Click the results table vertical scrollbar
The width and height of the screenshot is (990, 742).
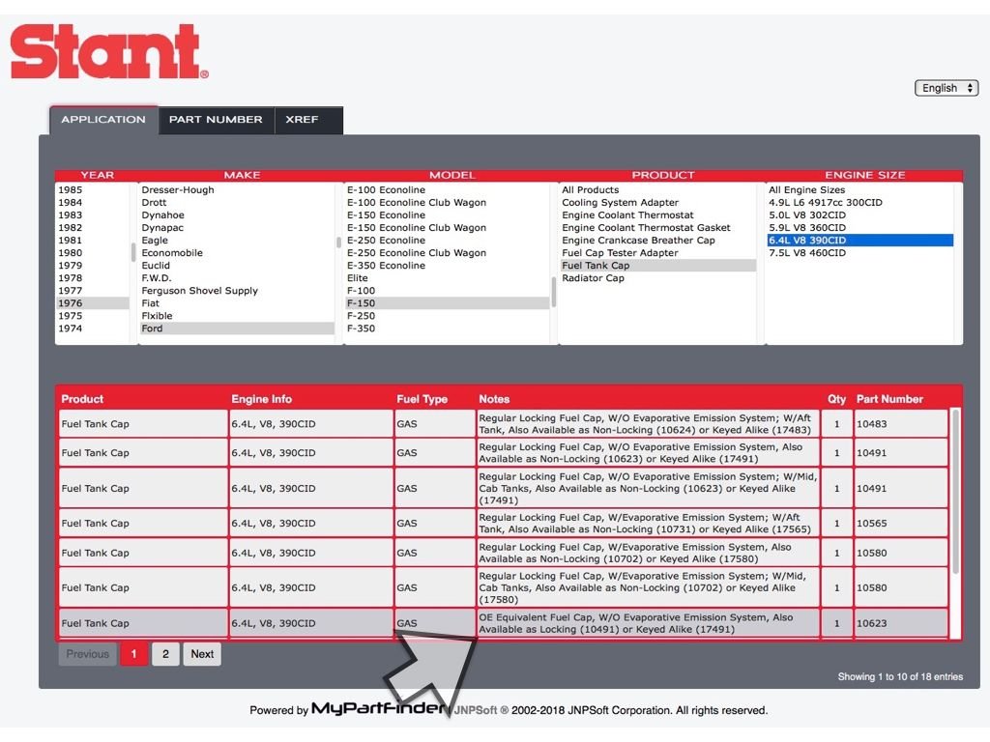tap(955, 493)
